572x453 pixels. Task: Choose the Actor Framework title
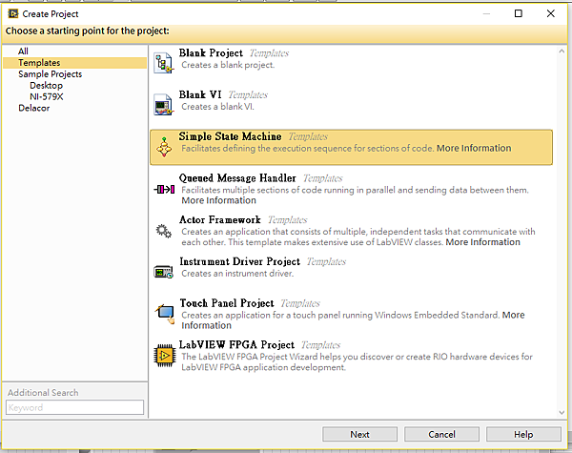(219, 219)
